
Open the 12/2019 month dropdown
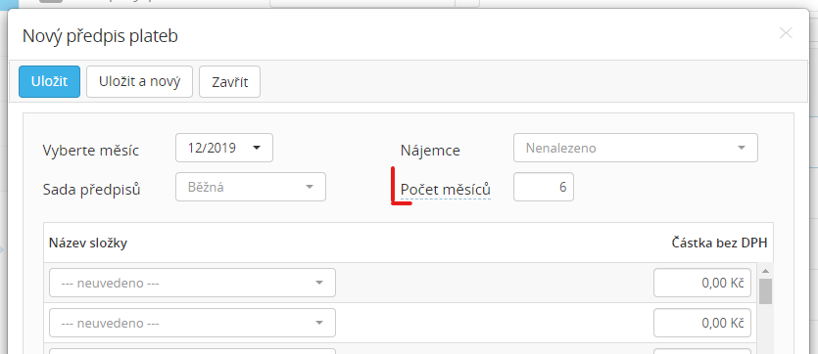pos(224,148)
